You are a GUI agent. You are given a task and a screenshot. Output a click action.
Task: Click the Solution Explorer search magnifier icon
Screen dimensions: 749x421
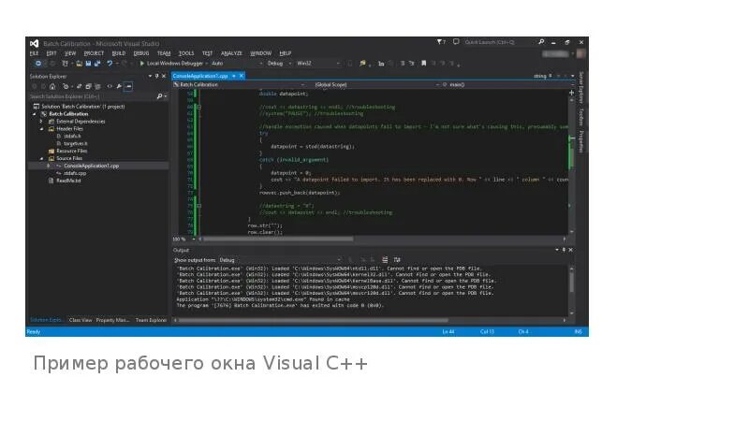pos(159,96)
